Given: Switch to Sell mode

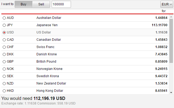Looking at the screenshot, I should pos(41,4).
